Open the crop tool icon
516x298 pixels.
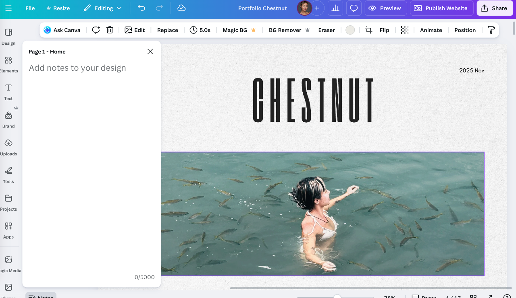coord(368,30)
